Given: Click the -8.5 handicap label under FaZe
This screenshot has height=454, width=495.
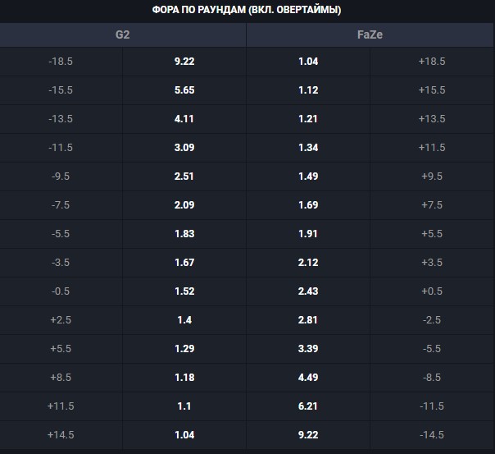Looking at the screenshot, I should tap(432, 378).
